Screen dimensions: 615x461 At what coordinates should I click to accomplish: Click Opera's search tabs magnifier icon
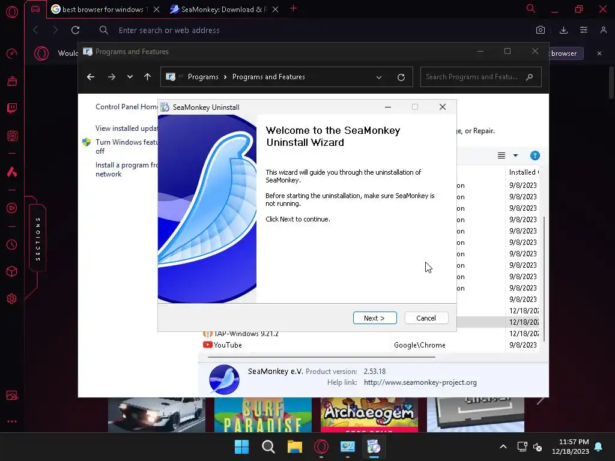(x=531, y=8)
